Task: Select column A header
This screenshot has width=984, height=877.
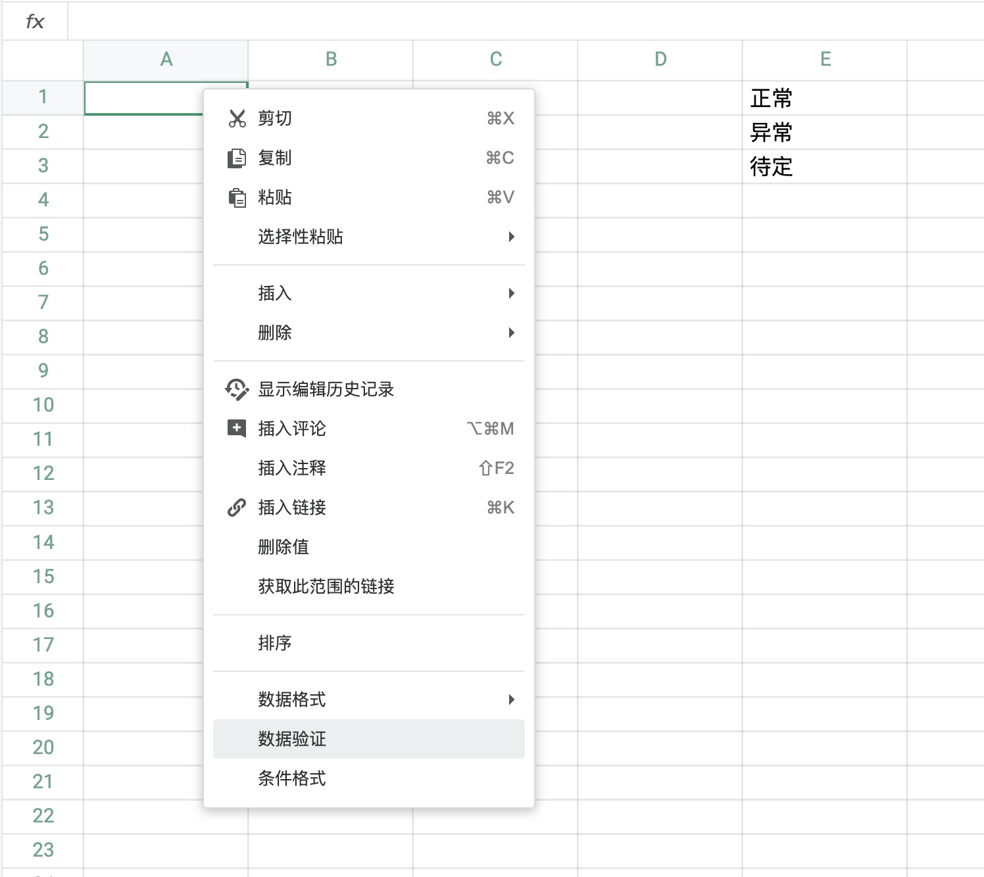Action: coord(166,60)
